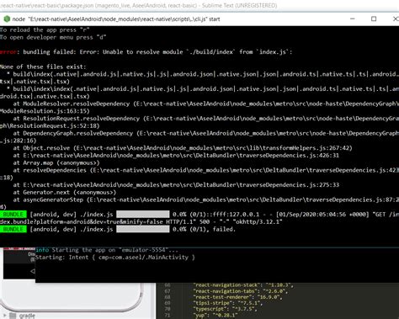Image resolution: width=399 pixels, height=319 pixels.
Task: Click the second green BUNDLE badge ending "failed."
Action: click(13, 229)
